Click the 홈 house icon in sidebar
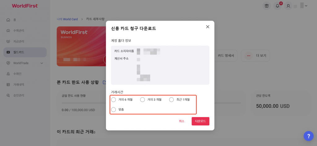 (8, 20)
